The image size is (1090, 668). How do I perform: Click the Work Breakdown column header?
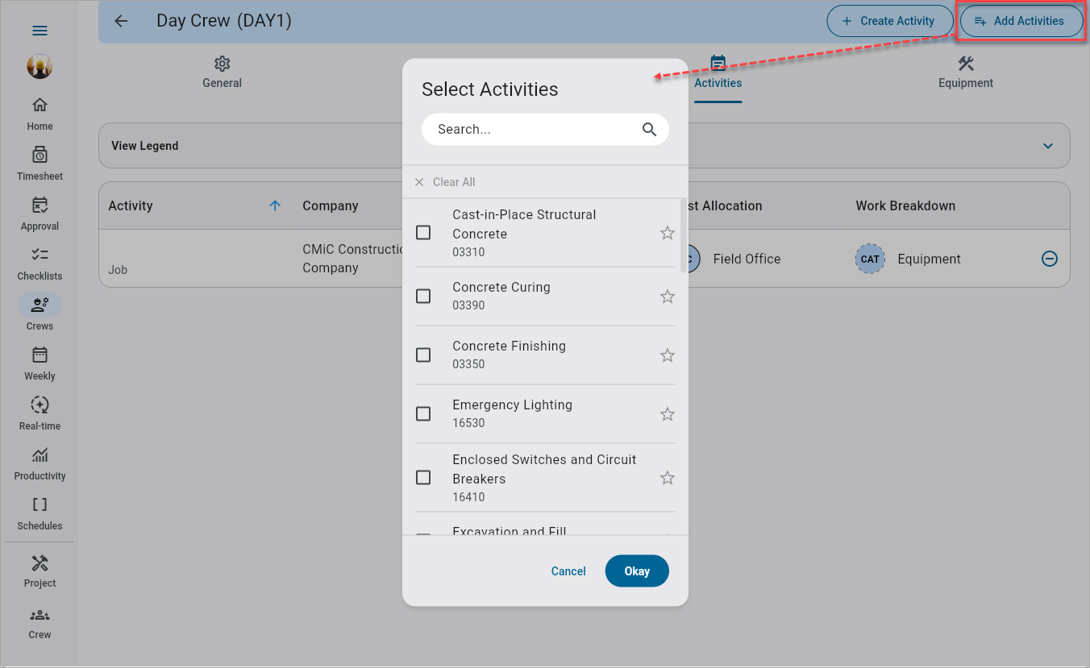(905, 205)
